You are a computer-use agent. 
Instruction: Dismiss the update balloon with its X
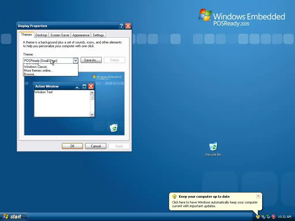pyautogui.click(x=258, y=196)
